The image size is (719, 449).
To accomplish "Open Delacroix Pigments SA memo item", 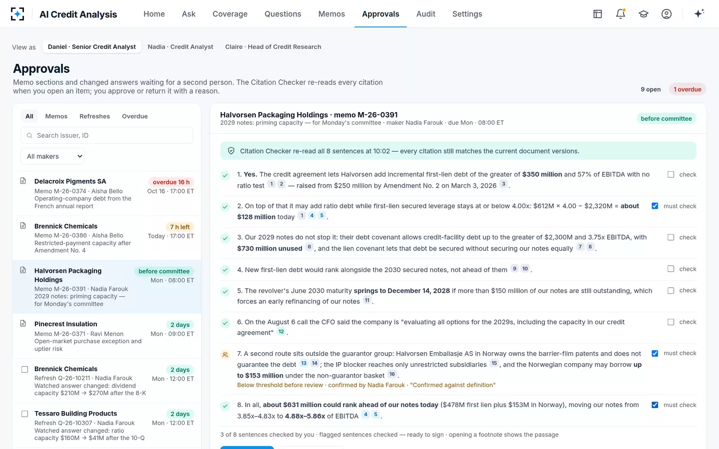I will click(107, 195).
